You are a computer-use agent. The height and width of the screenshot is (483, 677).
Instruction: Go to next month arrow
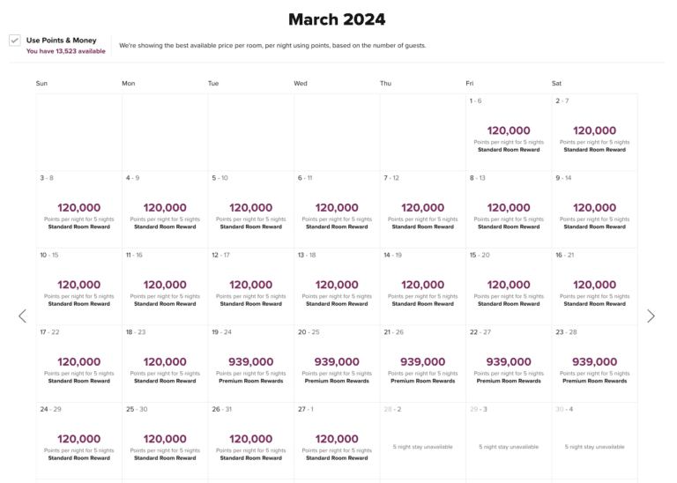pyautogui.click(x=651, y=316)
